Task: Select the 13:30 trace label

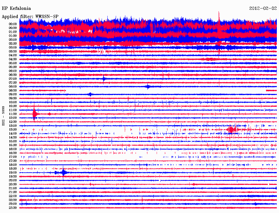Action: pos(13,129)
